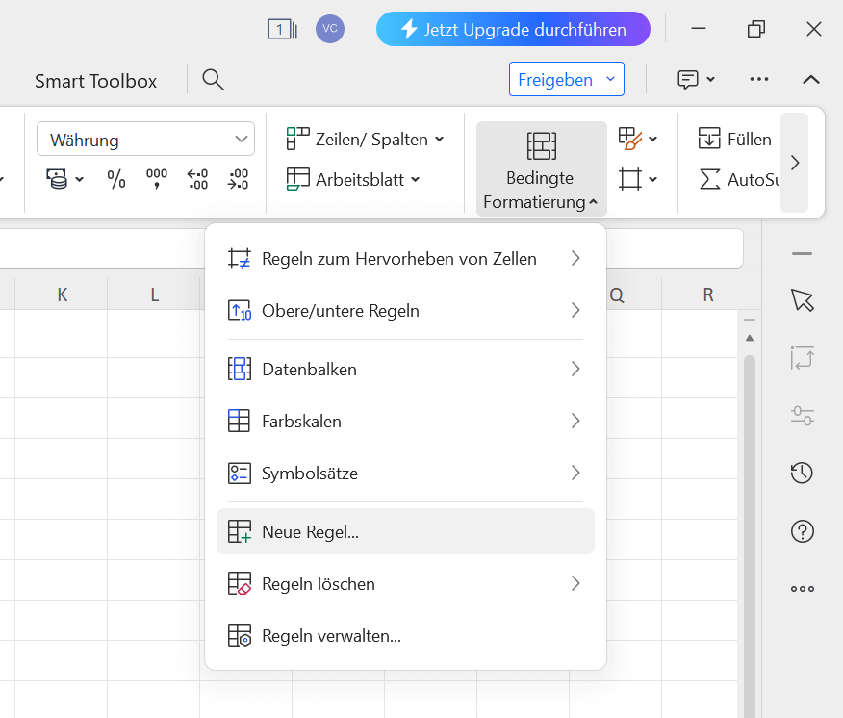Open the Freigeben share dropdown

pos(566,80)
